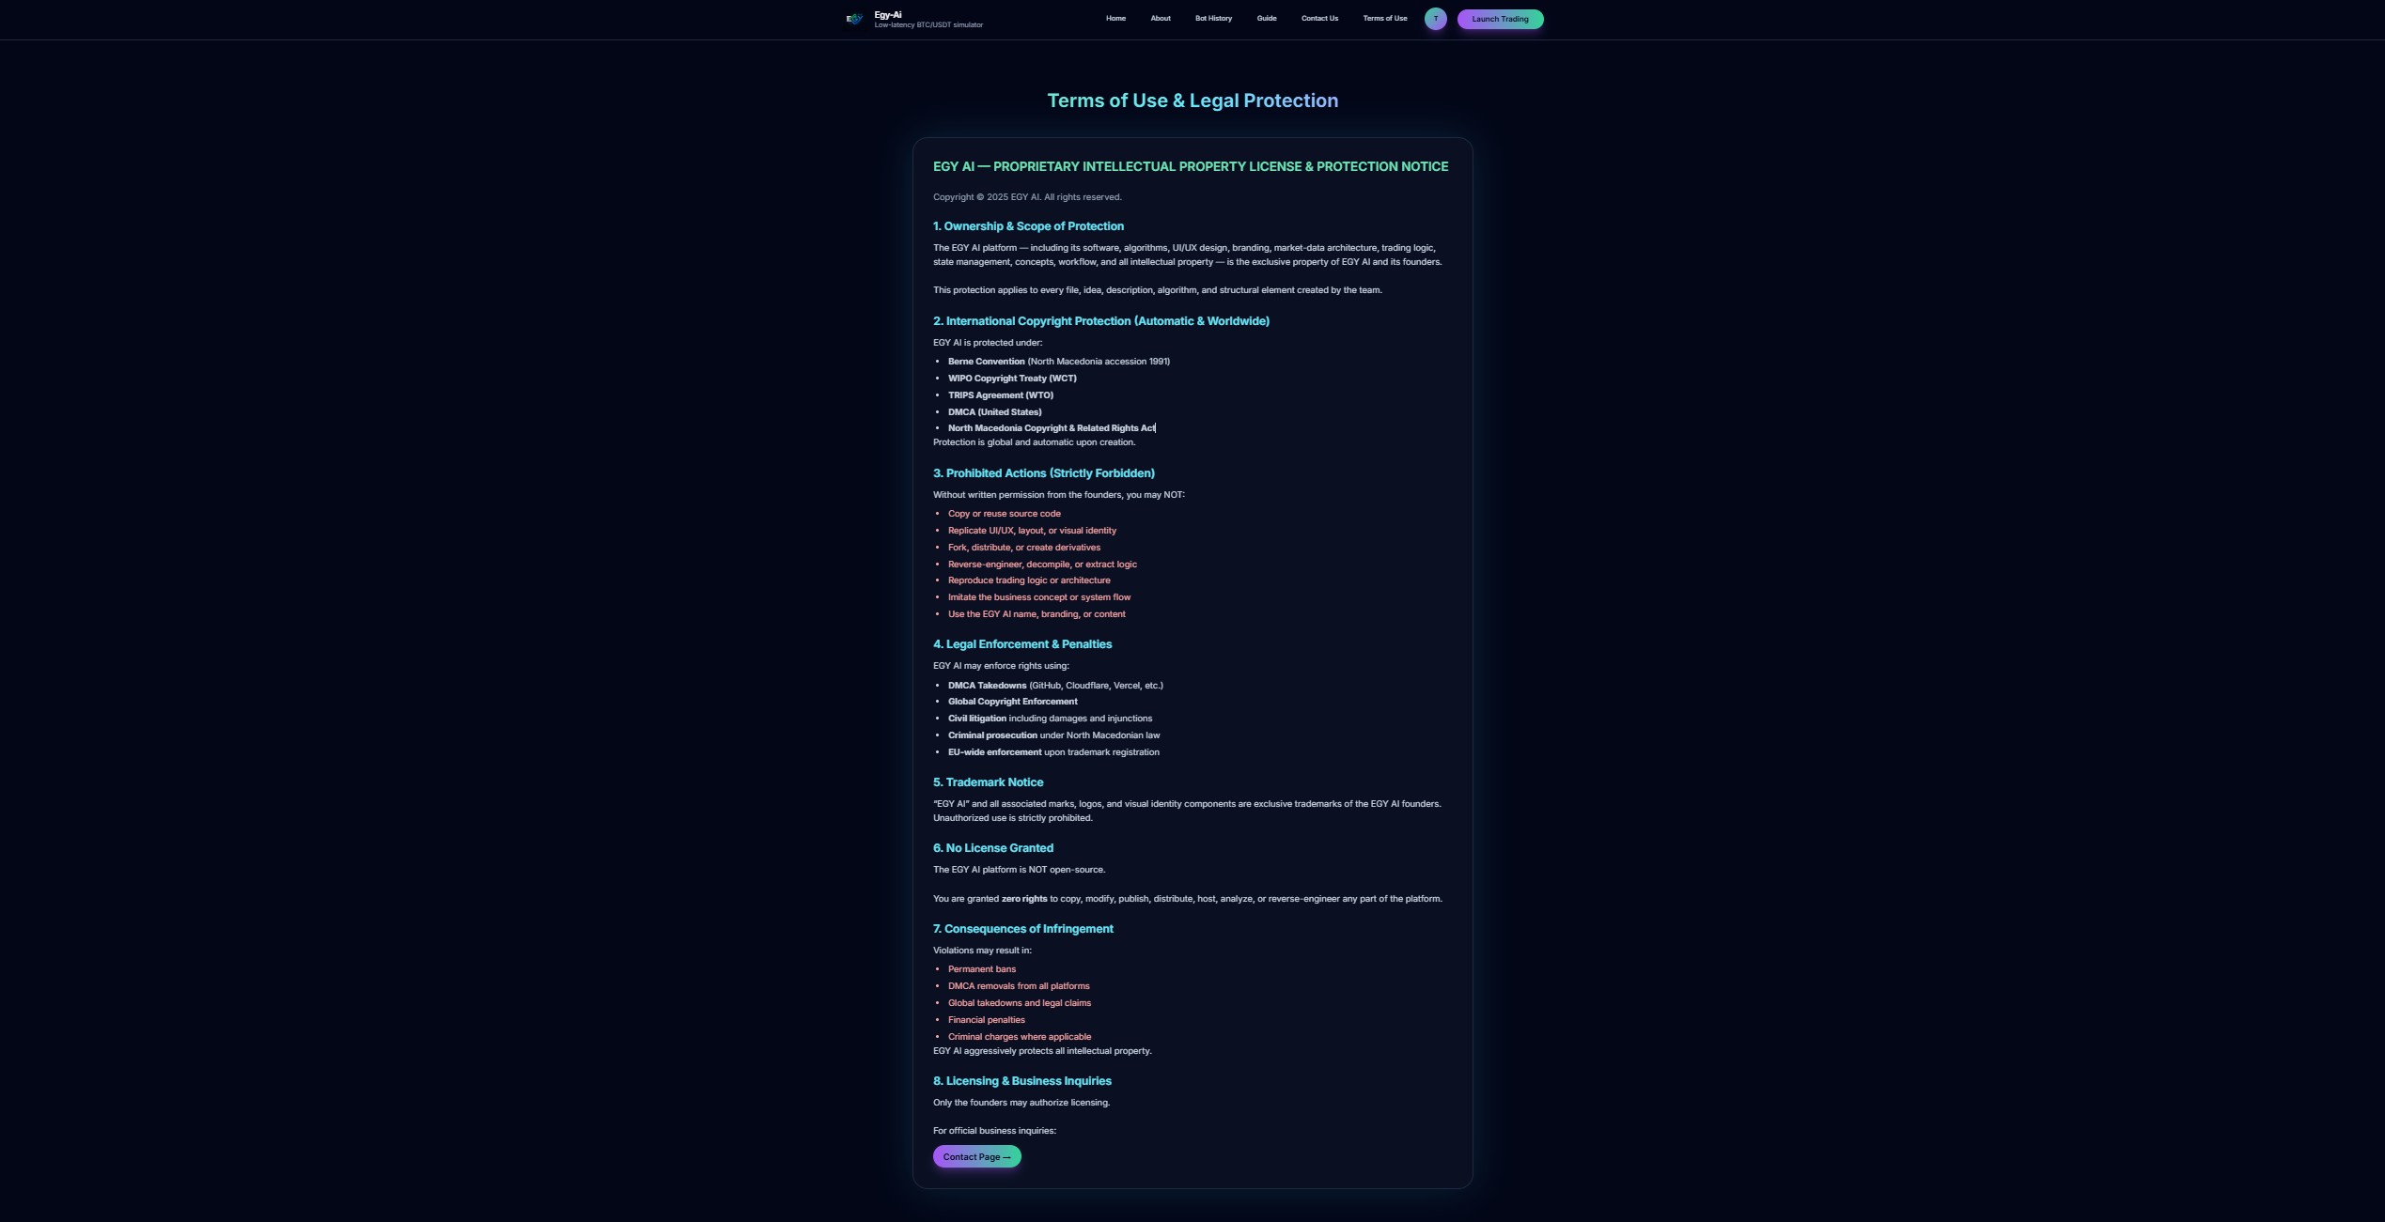
Task: Open the Guide nav item
Action: pyautogui.click(x=1266, y=19)
